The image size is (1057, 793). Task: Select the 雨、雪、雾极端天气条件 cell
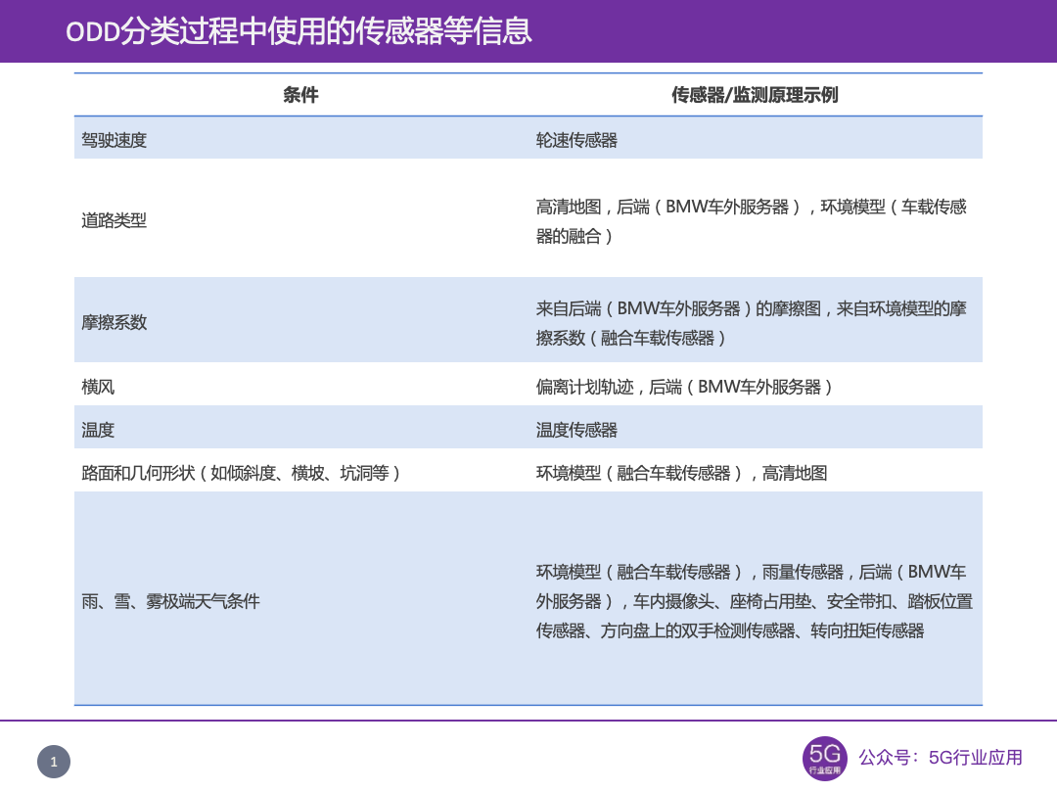(300, 600)
